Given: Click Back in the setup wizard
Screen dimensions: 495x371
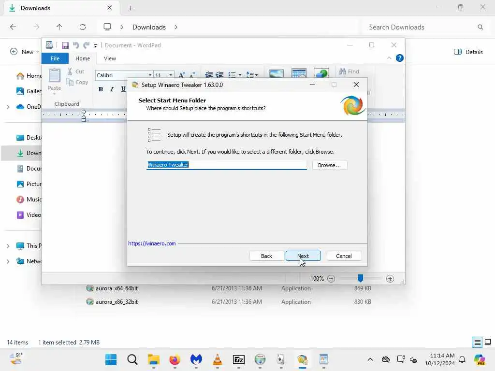Looking at the screenshot, I should [x=266, y=256].
